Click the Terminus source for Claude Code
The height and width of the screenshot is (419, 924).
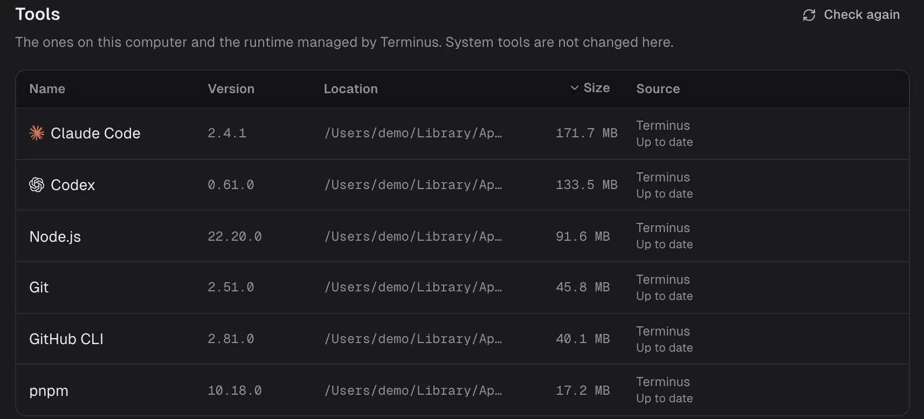663,125
